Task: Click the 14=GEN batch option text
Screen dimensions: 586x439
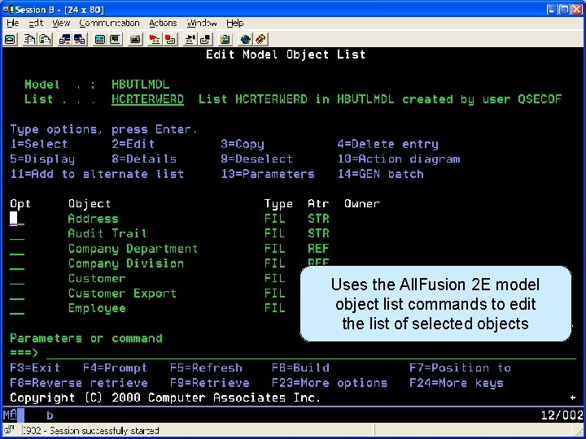Action: 381,174
